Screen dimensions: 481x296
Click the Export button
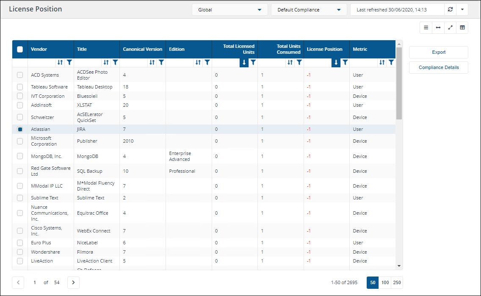pos(438,52)
